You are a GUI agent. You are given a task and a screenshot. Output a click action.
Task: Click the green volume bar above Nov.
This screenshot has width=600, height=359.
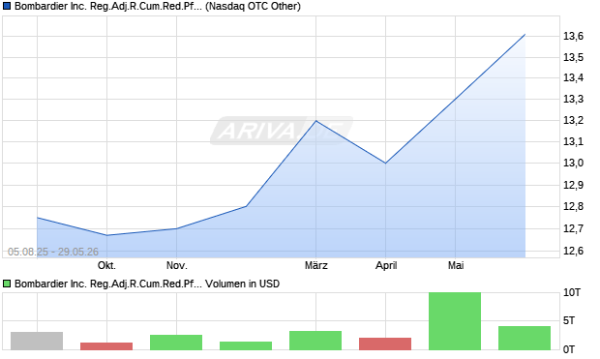[x=176, y=343]
